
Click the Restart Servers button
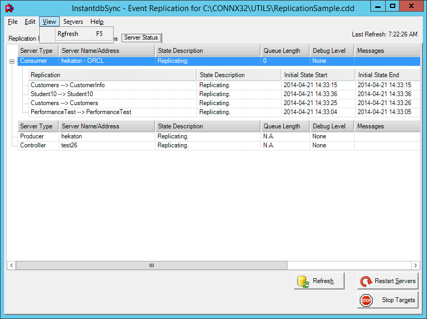tap(387, 280)
